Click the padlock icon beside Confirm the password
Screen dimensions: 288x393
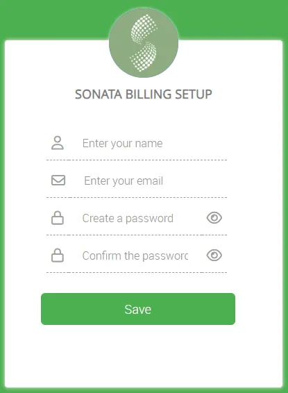pyautogui.click(x=58, y=256)
